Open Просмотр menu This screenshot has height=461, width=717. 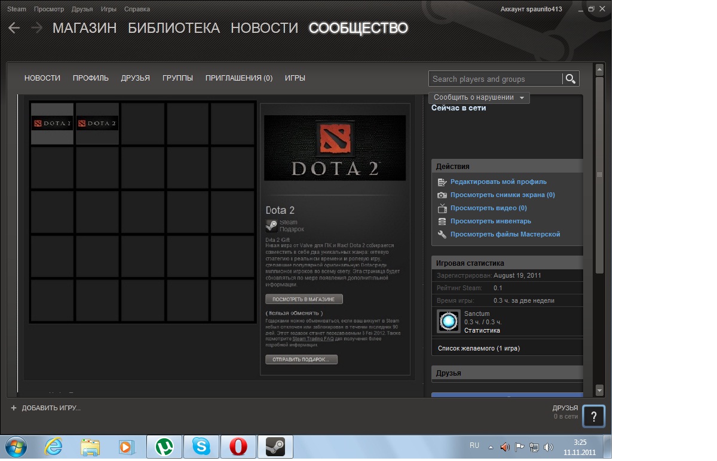pos(49,9)
